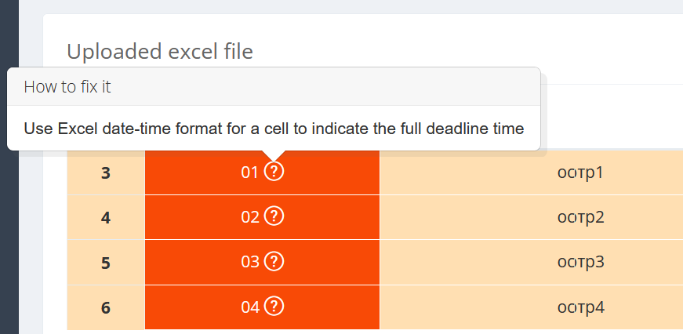Click the Excel date-time format tip text

(274, 129)
